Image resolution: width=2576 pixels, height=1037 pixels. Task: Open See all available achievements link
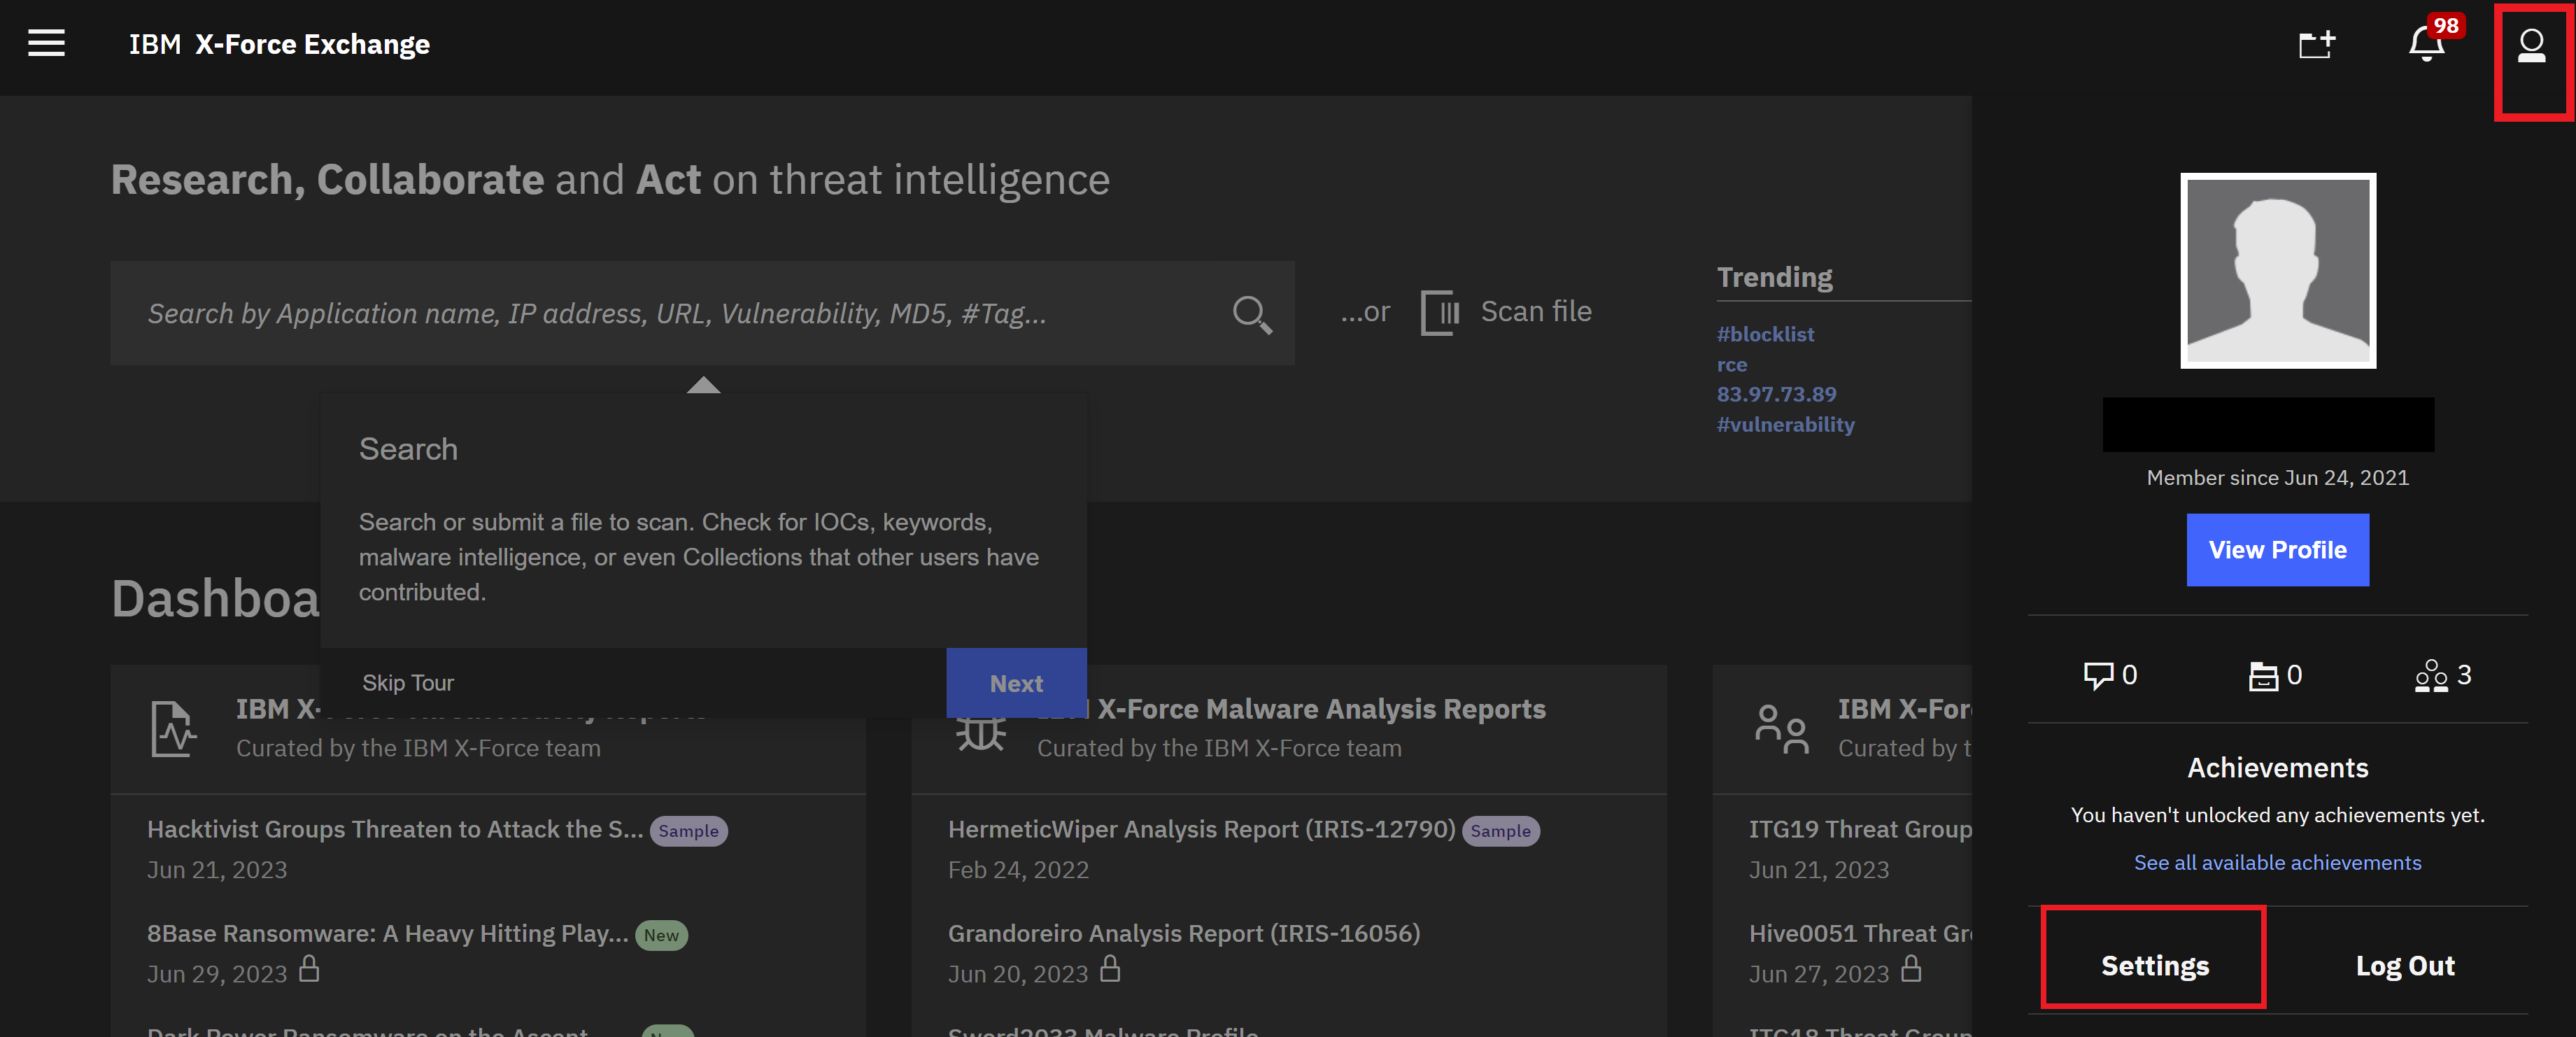click(x=2277, y=863)
